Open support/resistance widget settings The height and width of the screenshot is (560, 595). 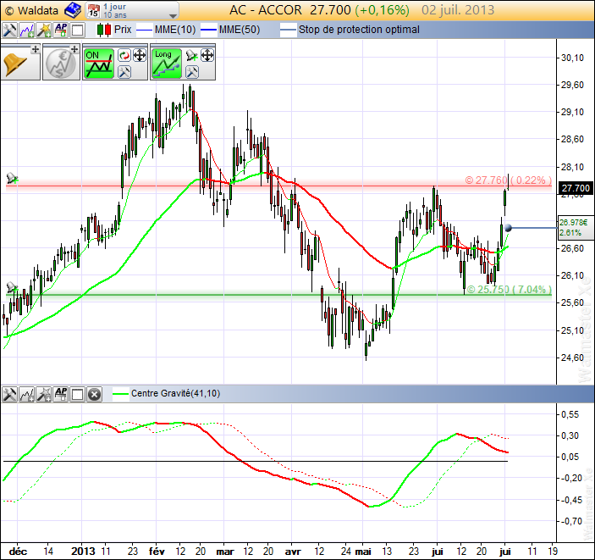click(x=124, y=71)
